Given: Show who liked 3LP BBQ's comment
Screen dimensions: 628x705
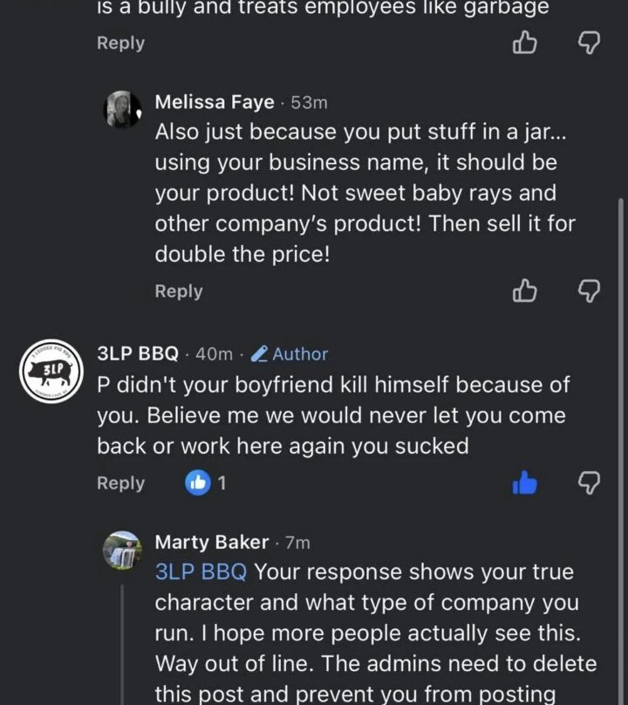Looking at the screenshot, I should pyautogui.click(x=208, y=483).
